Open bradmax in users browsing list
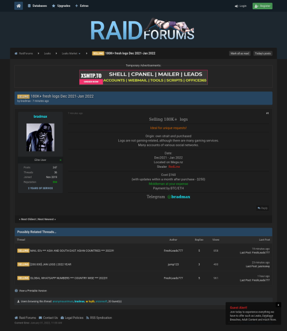The width and height of the screenshot is (287, 331). [x=80, y=302]
